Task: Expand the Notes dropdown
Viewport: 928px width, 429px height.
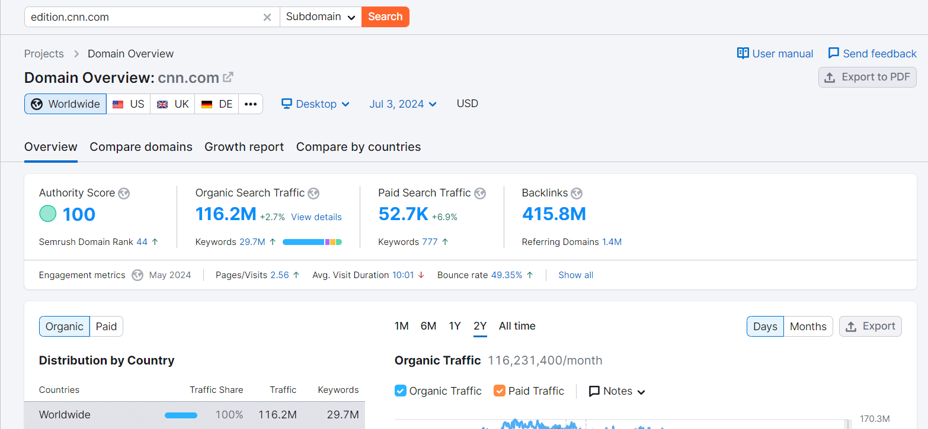Action: click(617, 391)
